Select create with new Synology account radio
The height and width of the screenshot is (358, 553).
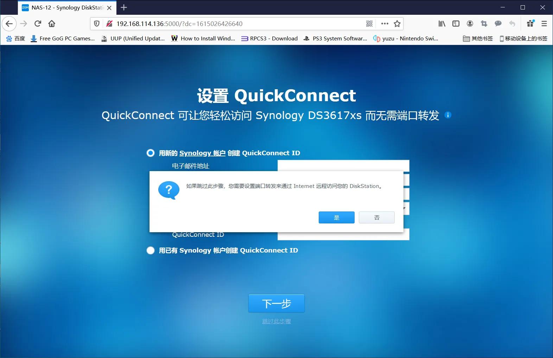pyautogui.click(x=151, y=153)
